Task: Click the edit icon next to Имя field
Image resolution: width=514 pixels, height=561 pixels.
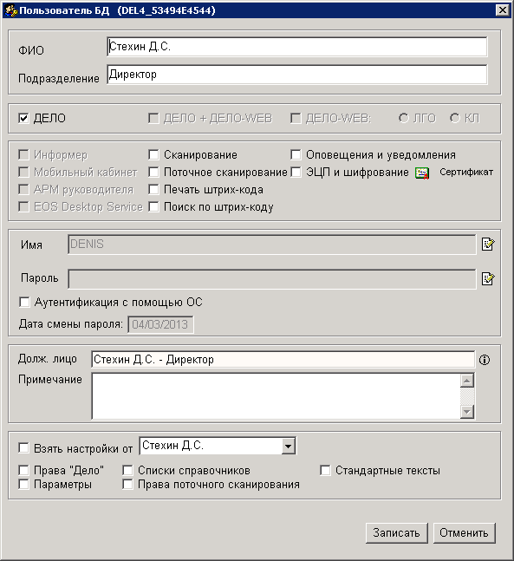Action: coord(488,245)
